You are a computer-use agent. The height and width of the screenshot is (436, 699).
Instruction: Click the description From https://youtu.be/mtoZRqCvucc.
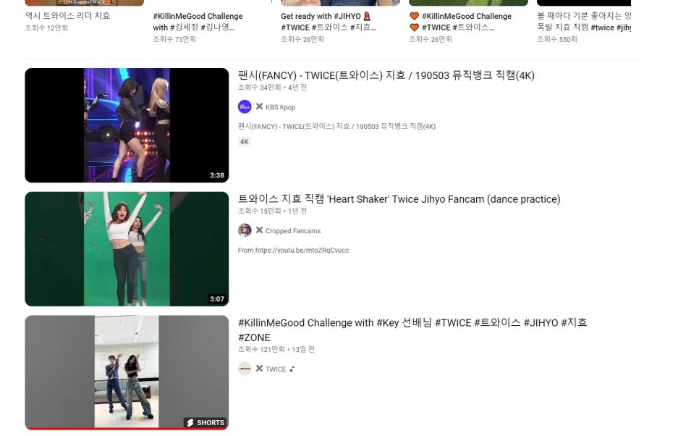tap(295, 251)
